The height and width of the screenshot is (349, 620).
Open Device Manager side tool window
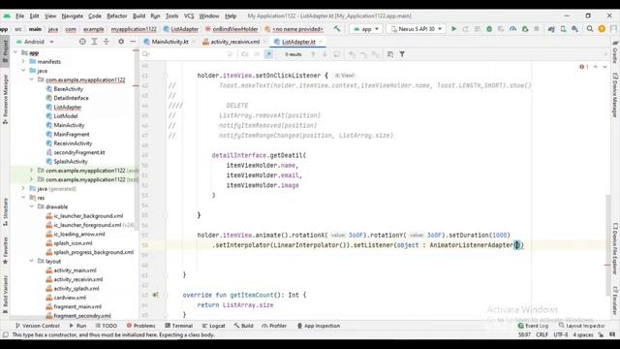[615, 95]
